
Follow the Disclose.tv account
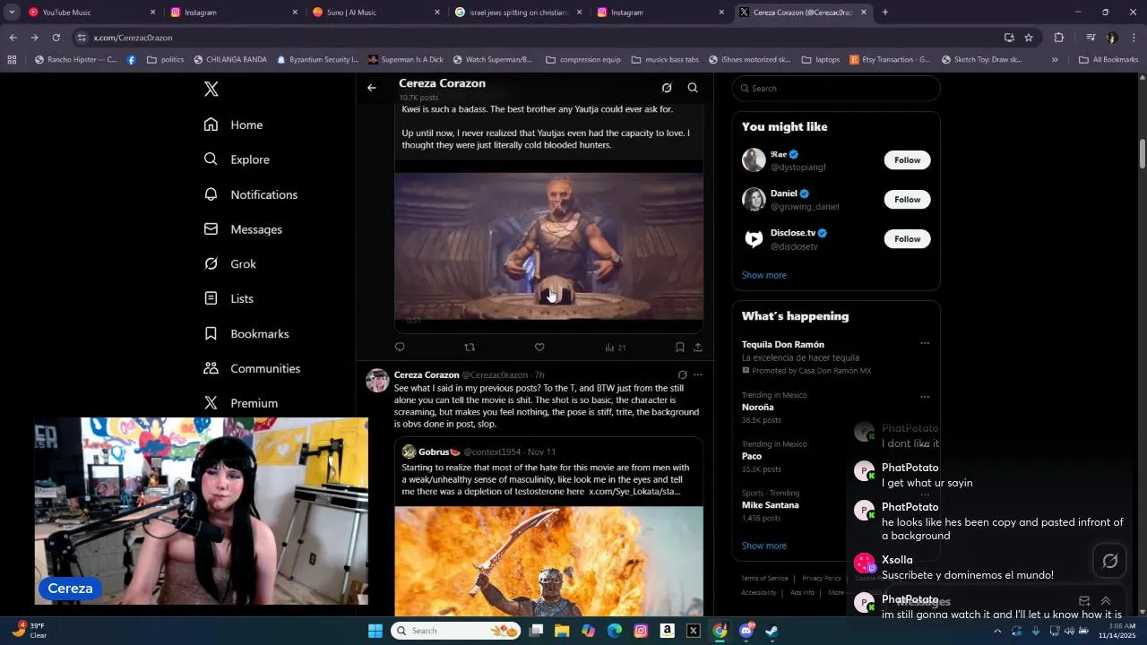[907, 239]
